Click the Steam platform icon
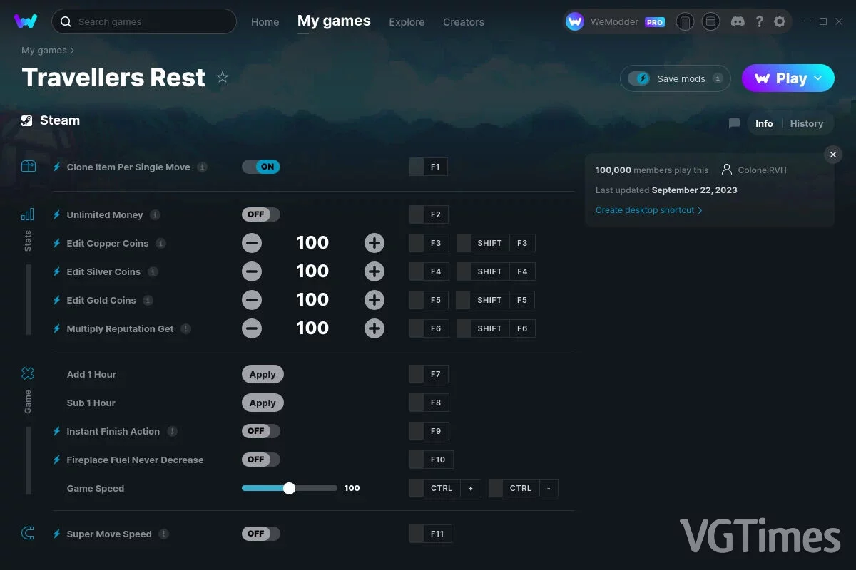Viewport: 856px width, 570px height. pyautogui.click(x=27, y=120)
